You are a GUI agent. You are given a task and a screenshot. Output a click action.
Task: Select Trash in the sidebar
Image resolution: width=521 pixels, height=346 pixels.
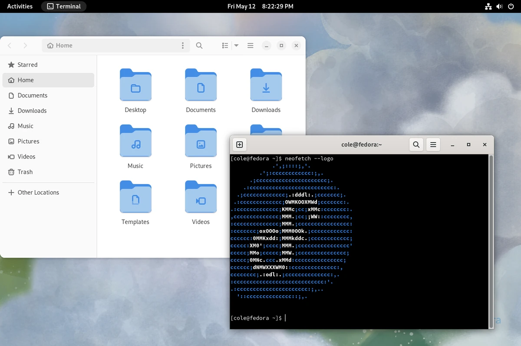click(x=25, y=172)
